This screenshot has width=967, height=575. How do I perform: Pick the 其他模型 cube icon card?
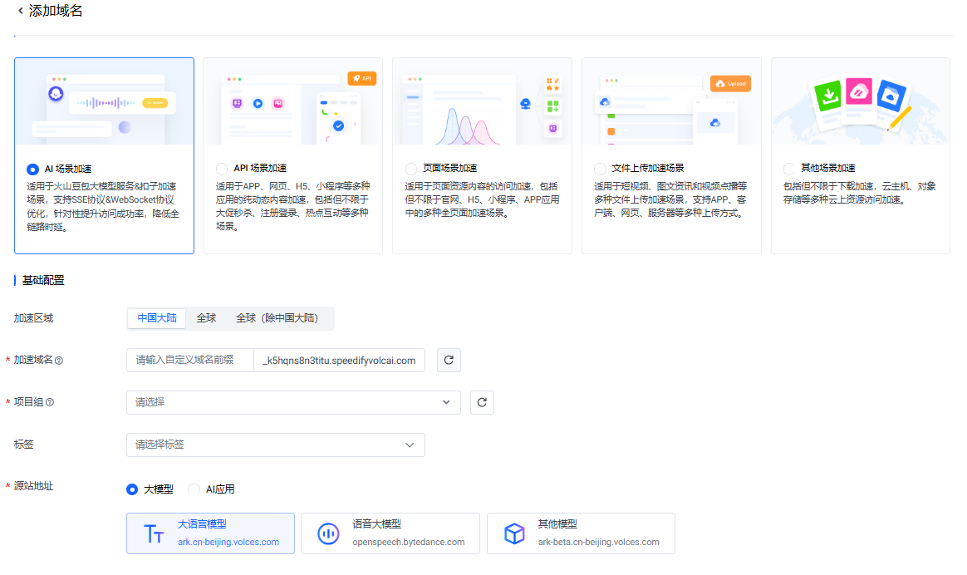tap(515, 533)
